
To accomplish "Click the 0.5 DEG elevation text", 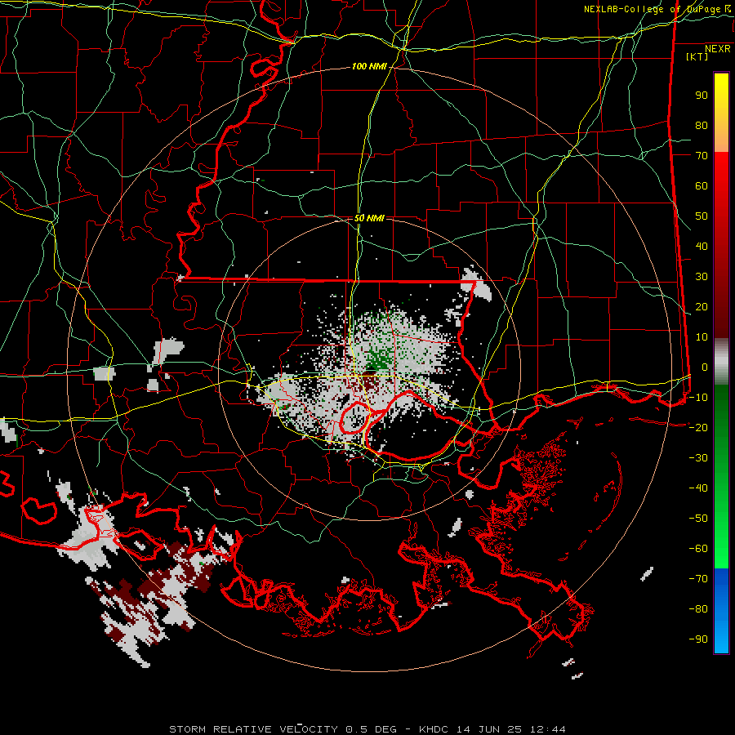I will tap(372, 729).
